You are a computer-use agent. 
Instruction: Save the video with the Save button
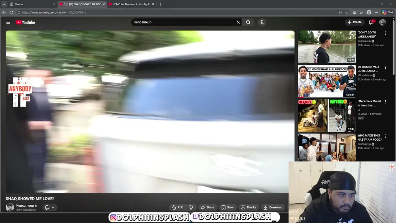(x=227, y=208)
